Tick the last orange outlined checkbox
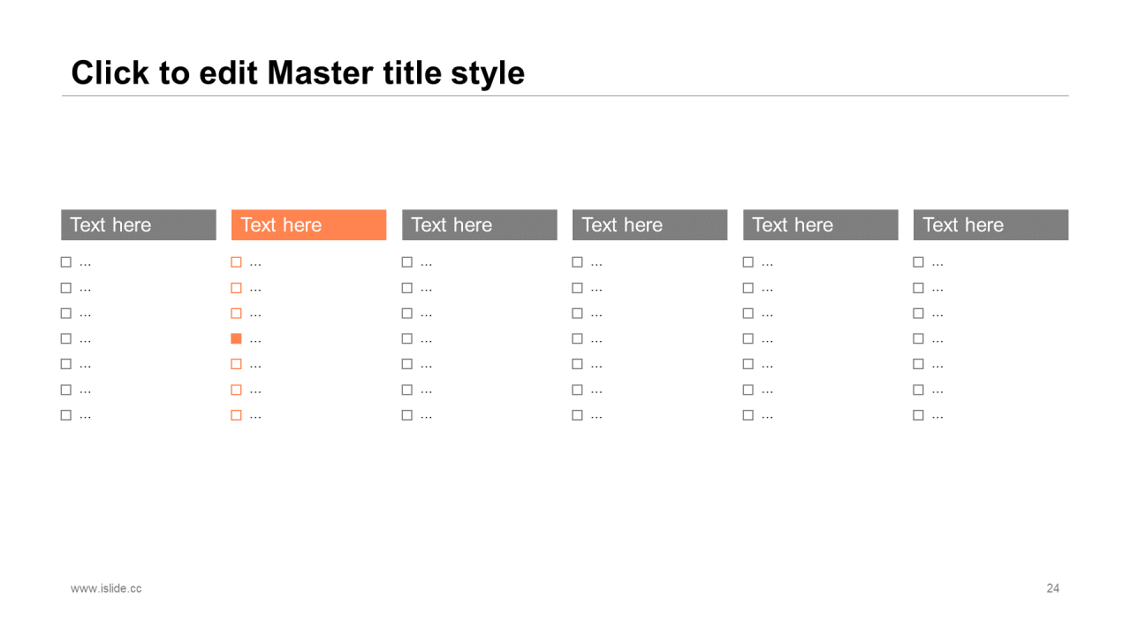The height and width of the screenshot is (636, 1131). click(x=236, y=415)
